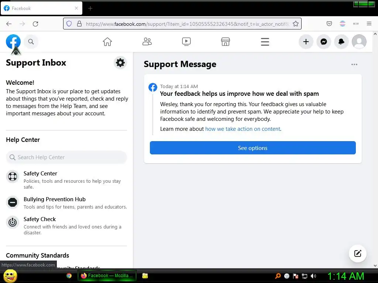Screen dimensions: 378x283
Task: Click the striped extension icon in toolbar
Action: 343,24
